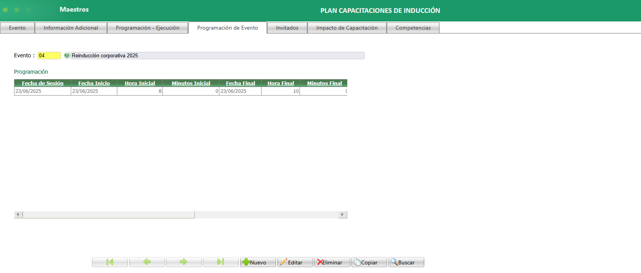Sort by Minutos Final column
This screenshot has height=273, width=641.
(x=325, y=83)
